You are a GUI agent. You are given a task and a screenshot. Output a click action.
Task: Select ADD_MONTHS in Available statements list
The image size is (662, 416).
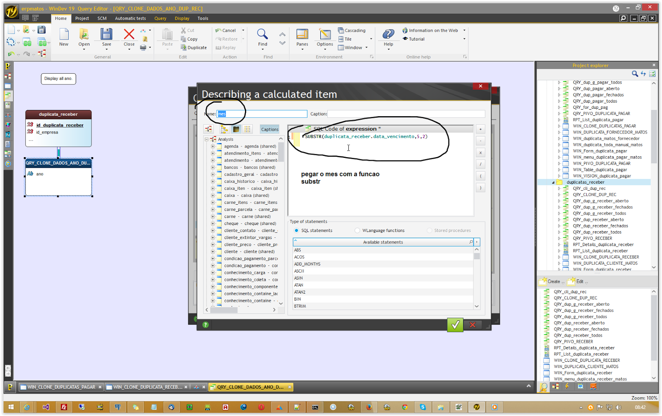[383, 264]
